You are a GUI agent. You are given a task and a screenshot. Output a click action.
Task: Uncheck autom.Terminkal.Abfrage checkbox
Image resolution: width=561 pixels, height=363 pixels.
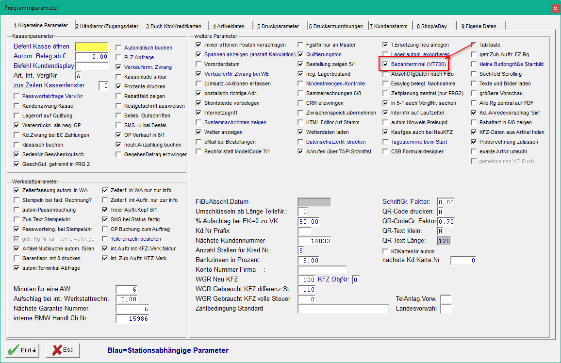click(x=16, y=268)
